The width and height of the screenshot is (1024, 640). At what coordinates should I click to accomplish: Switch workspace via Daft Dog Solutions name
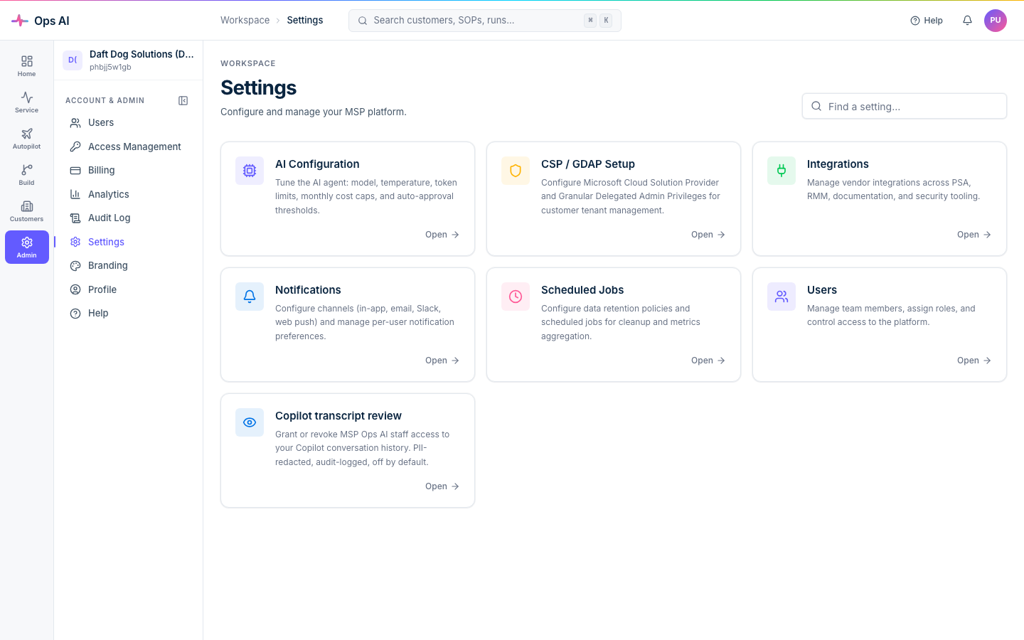click(142, 54)
